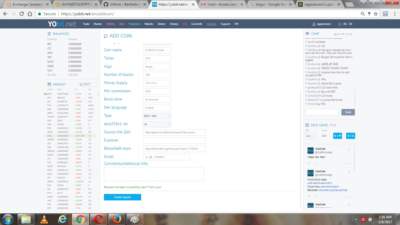Open the dice BTC amount dropdown 0.01
The width and height of the screenshot is (400, 225).
point(311,136)
